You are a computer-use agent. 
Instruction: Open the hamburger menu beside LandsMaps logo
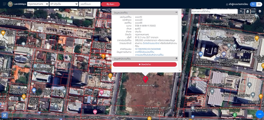pyautogui.click(x=5, y=4)
